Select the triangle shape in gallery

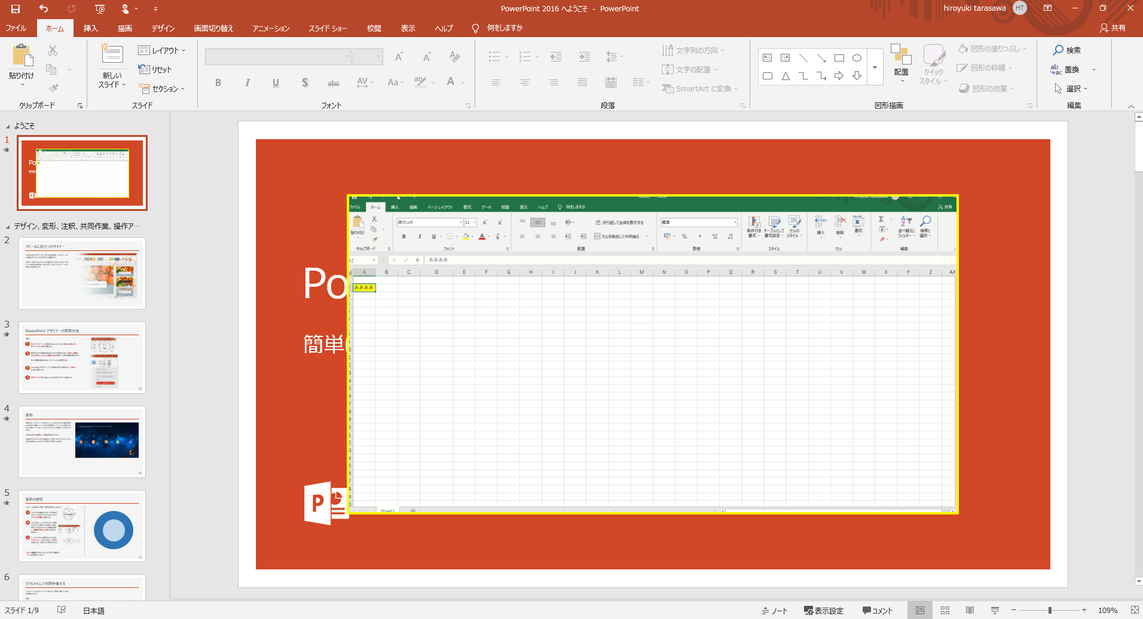pyautogui.click(x=786, y=76)
